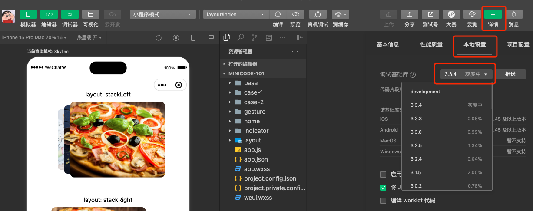Image resolution: width=533 pixels, height=211 pixels.
Task: Open the 消息 notifications bell icon
Action: click(514, 14)
